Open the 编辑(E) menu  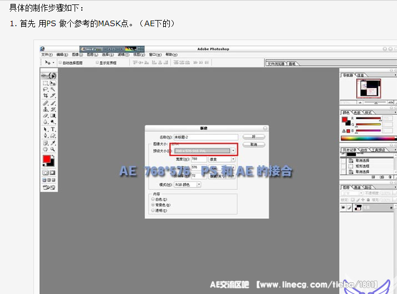click(x=62, y=55)
